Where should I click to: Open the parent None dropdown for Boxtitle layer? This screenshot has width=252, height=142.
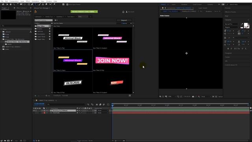tap(103, 110)
